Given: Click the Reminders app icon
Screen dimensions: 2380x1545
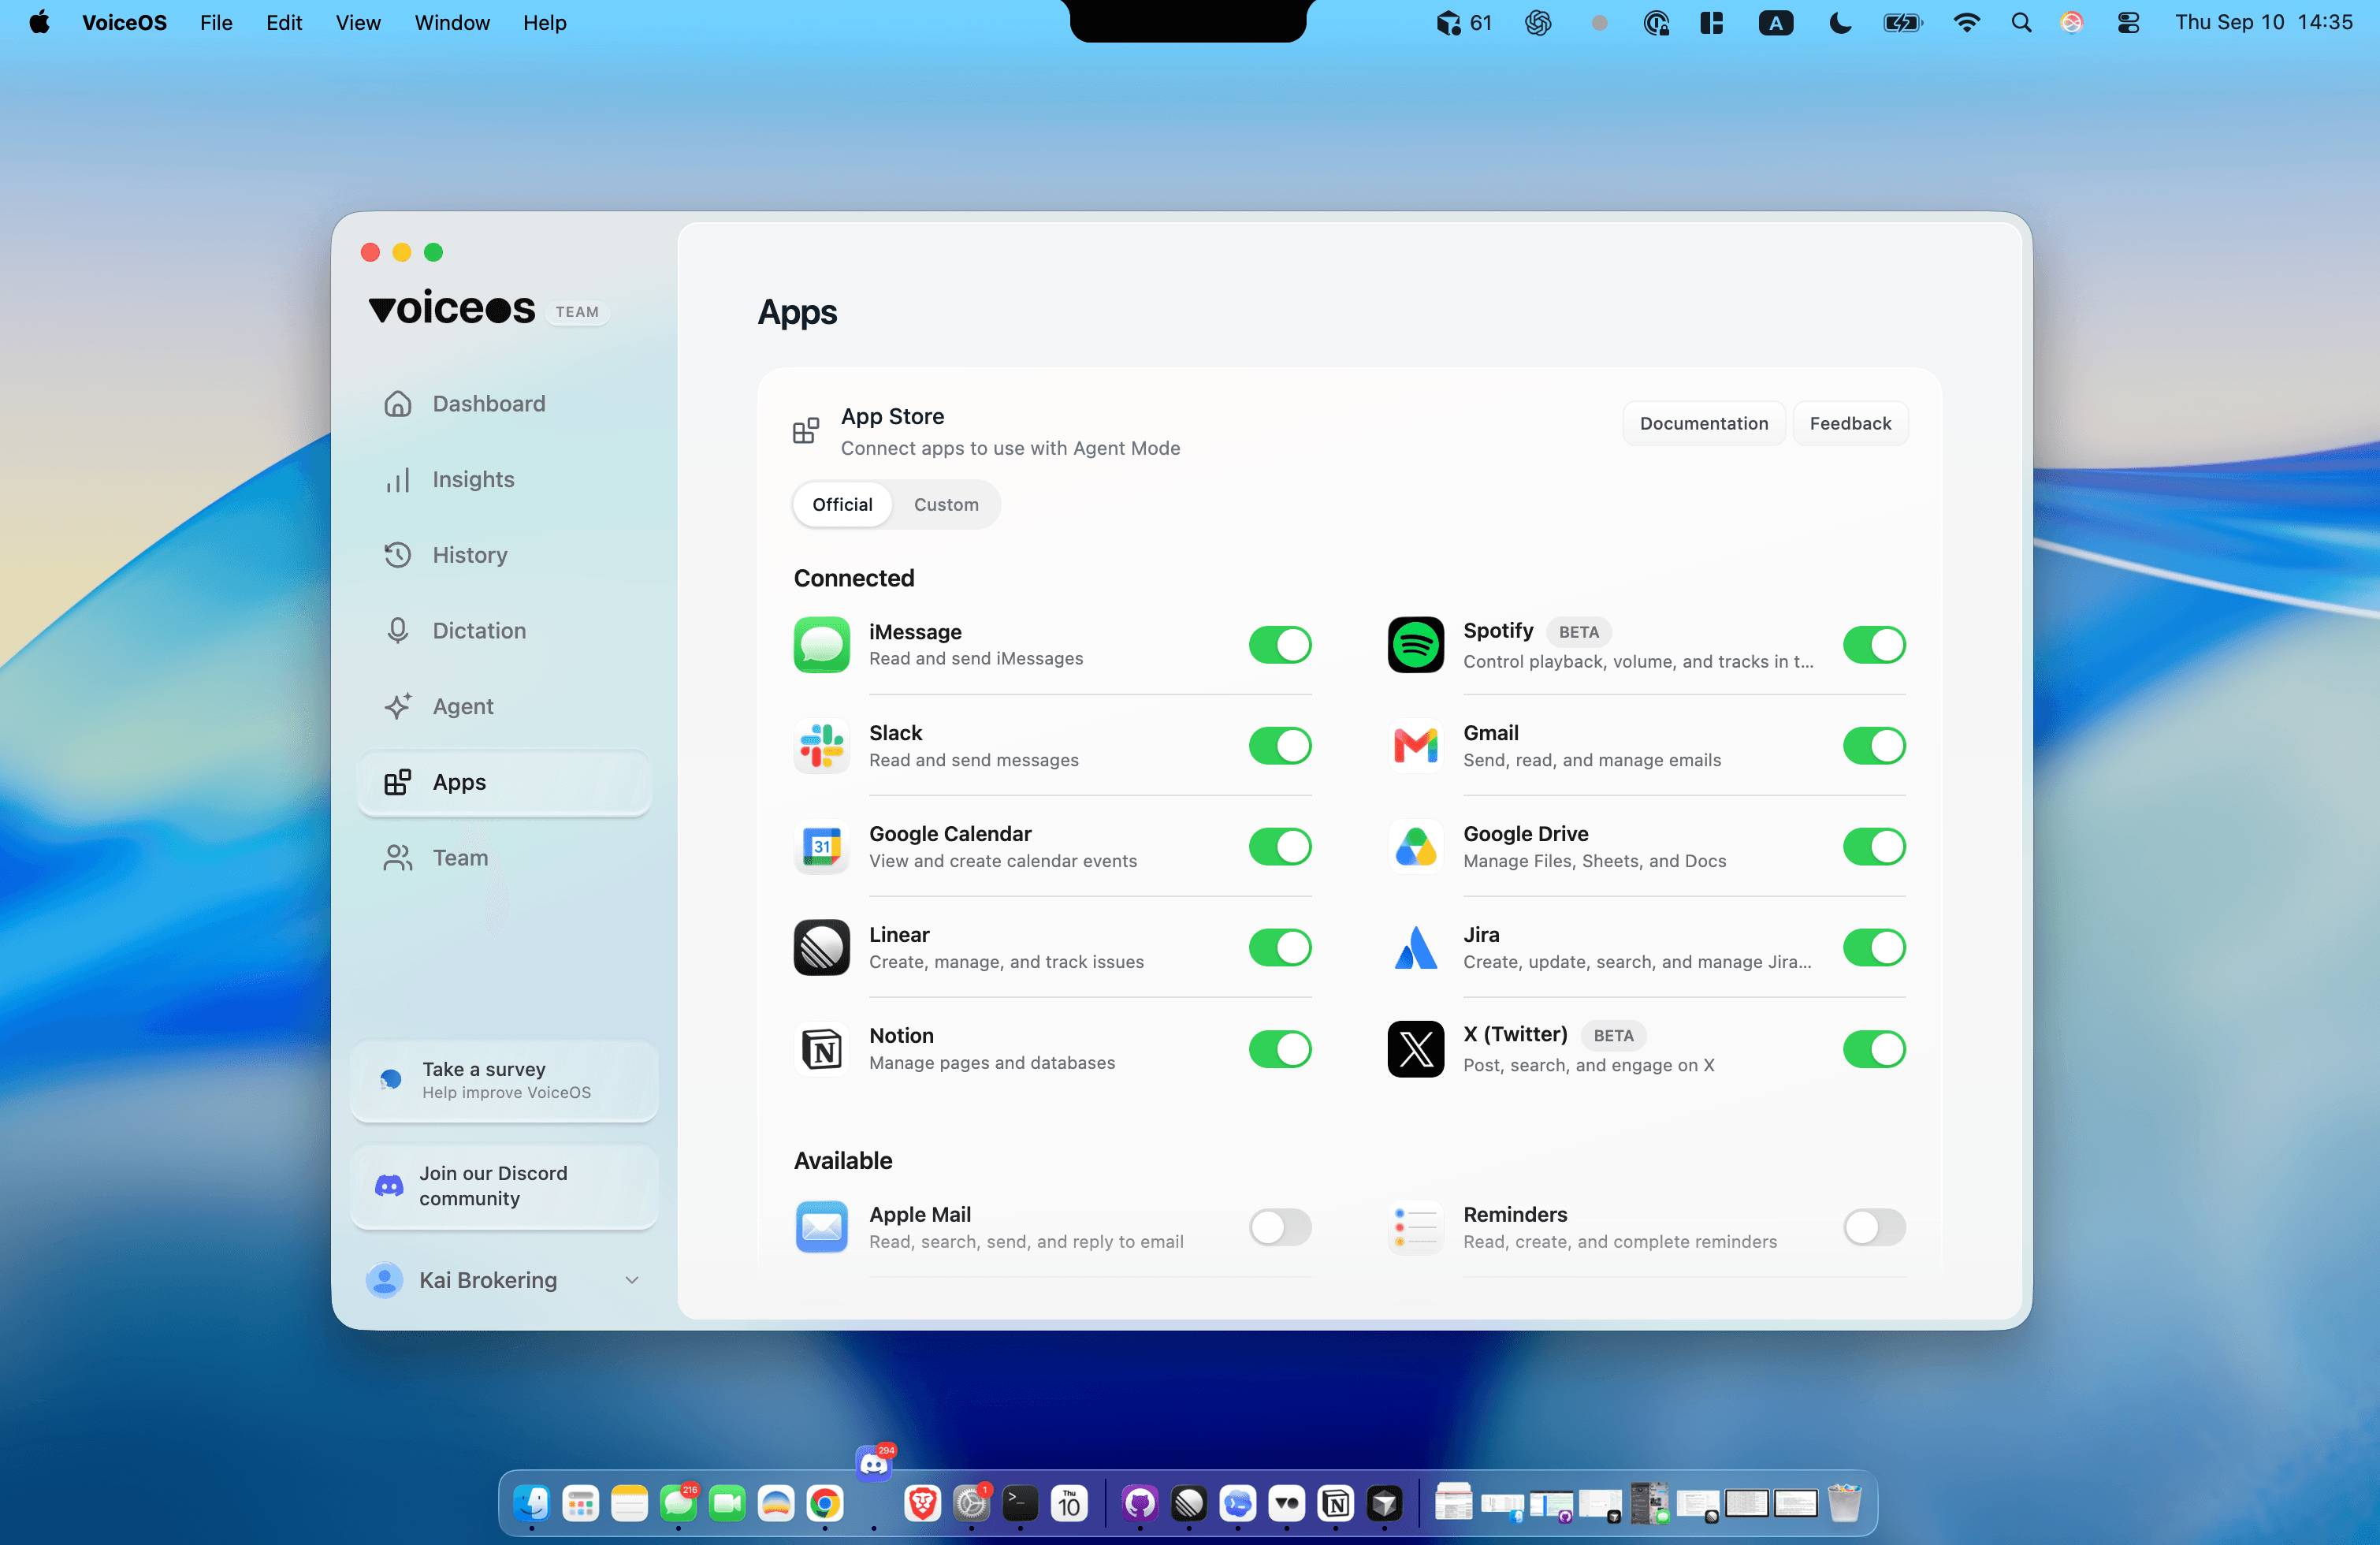Looking at the screenshot, I should (x=1415, y=1227).
